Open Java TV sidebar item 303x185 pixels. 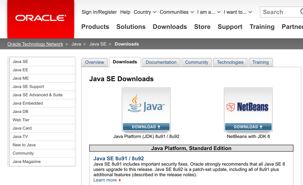[x=42, y=136]
